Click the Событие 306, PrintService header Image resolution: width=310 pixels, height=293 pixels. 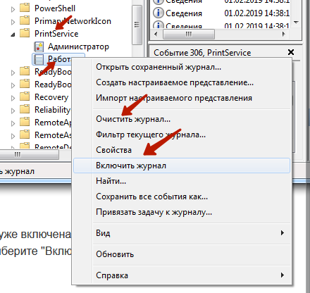click(202, 53)
